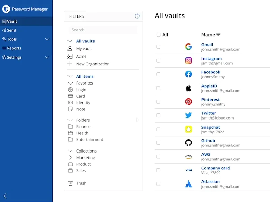Check the All checkbox to select every item
Viewport: 270px width, 202px height.
pos(158,35)
